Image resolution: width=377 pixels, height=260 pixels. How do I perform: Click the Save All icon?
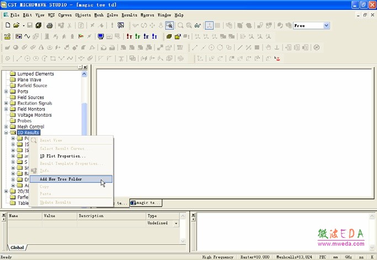[38, 25]
